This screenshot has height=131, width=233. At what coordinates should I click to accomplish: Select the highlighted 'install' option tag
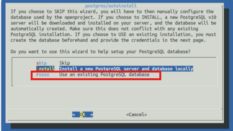(45, 69)
